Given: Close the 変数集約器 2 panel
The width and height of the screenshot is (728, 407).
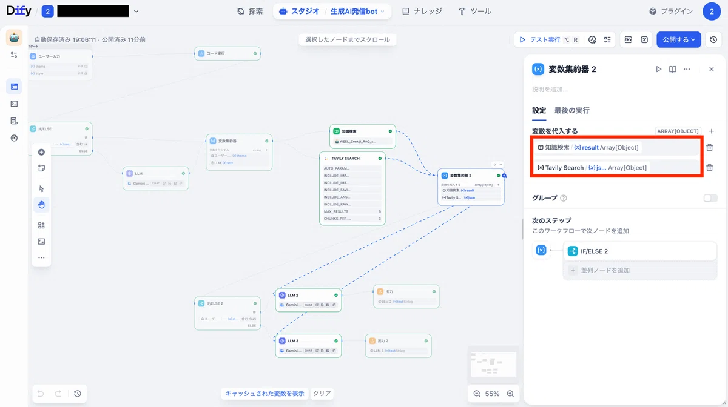Looking at the screenshot, I should pyautogui.click(x=712, y=69).
